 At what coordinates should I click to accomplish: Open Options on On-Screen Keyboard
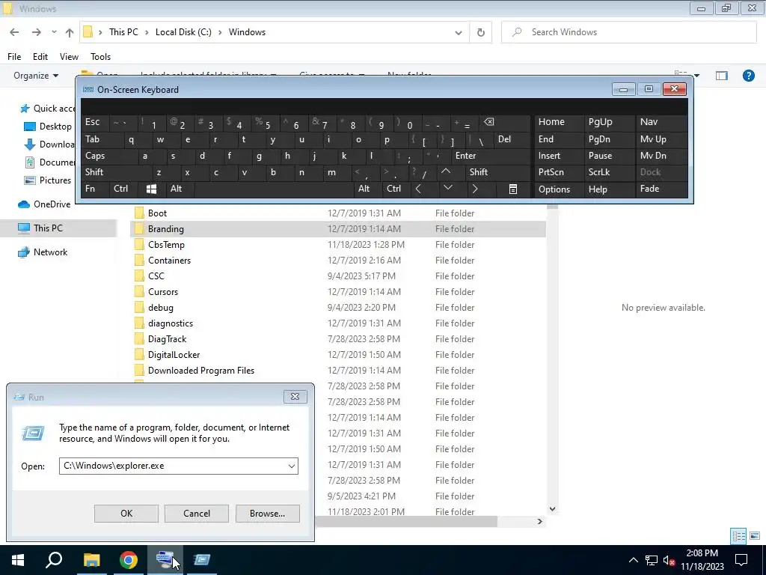[560, 189]
